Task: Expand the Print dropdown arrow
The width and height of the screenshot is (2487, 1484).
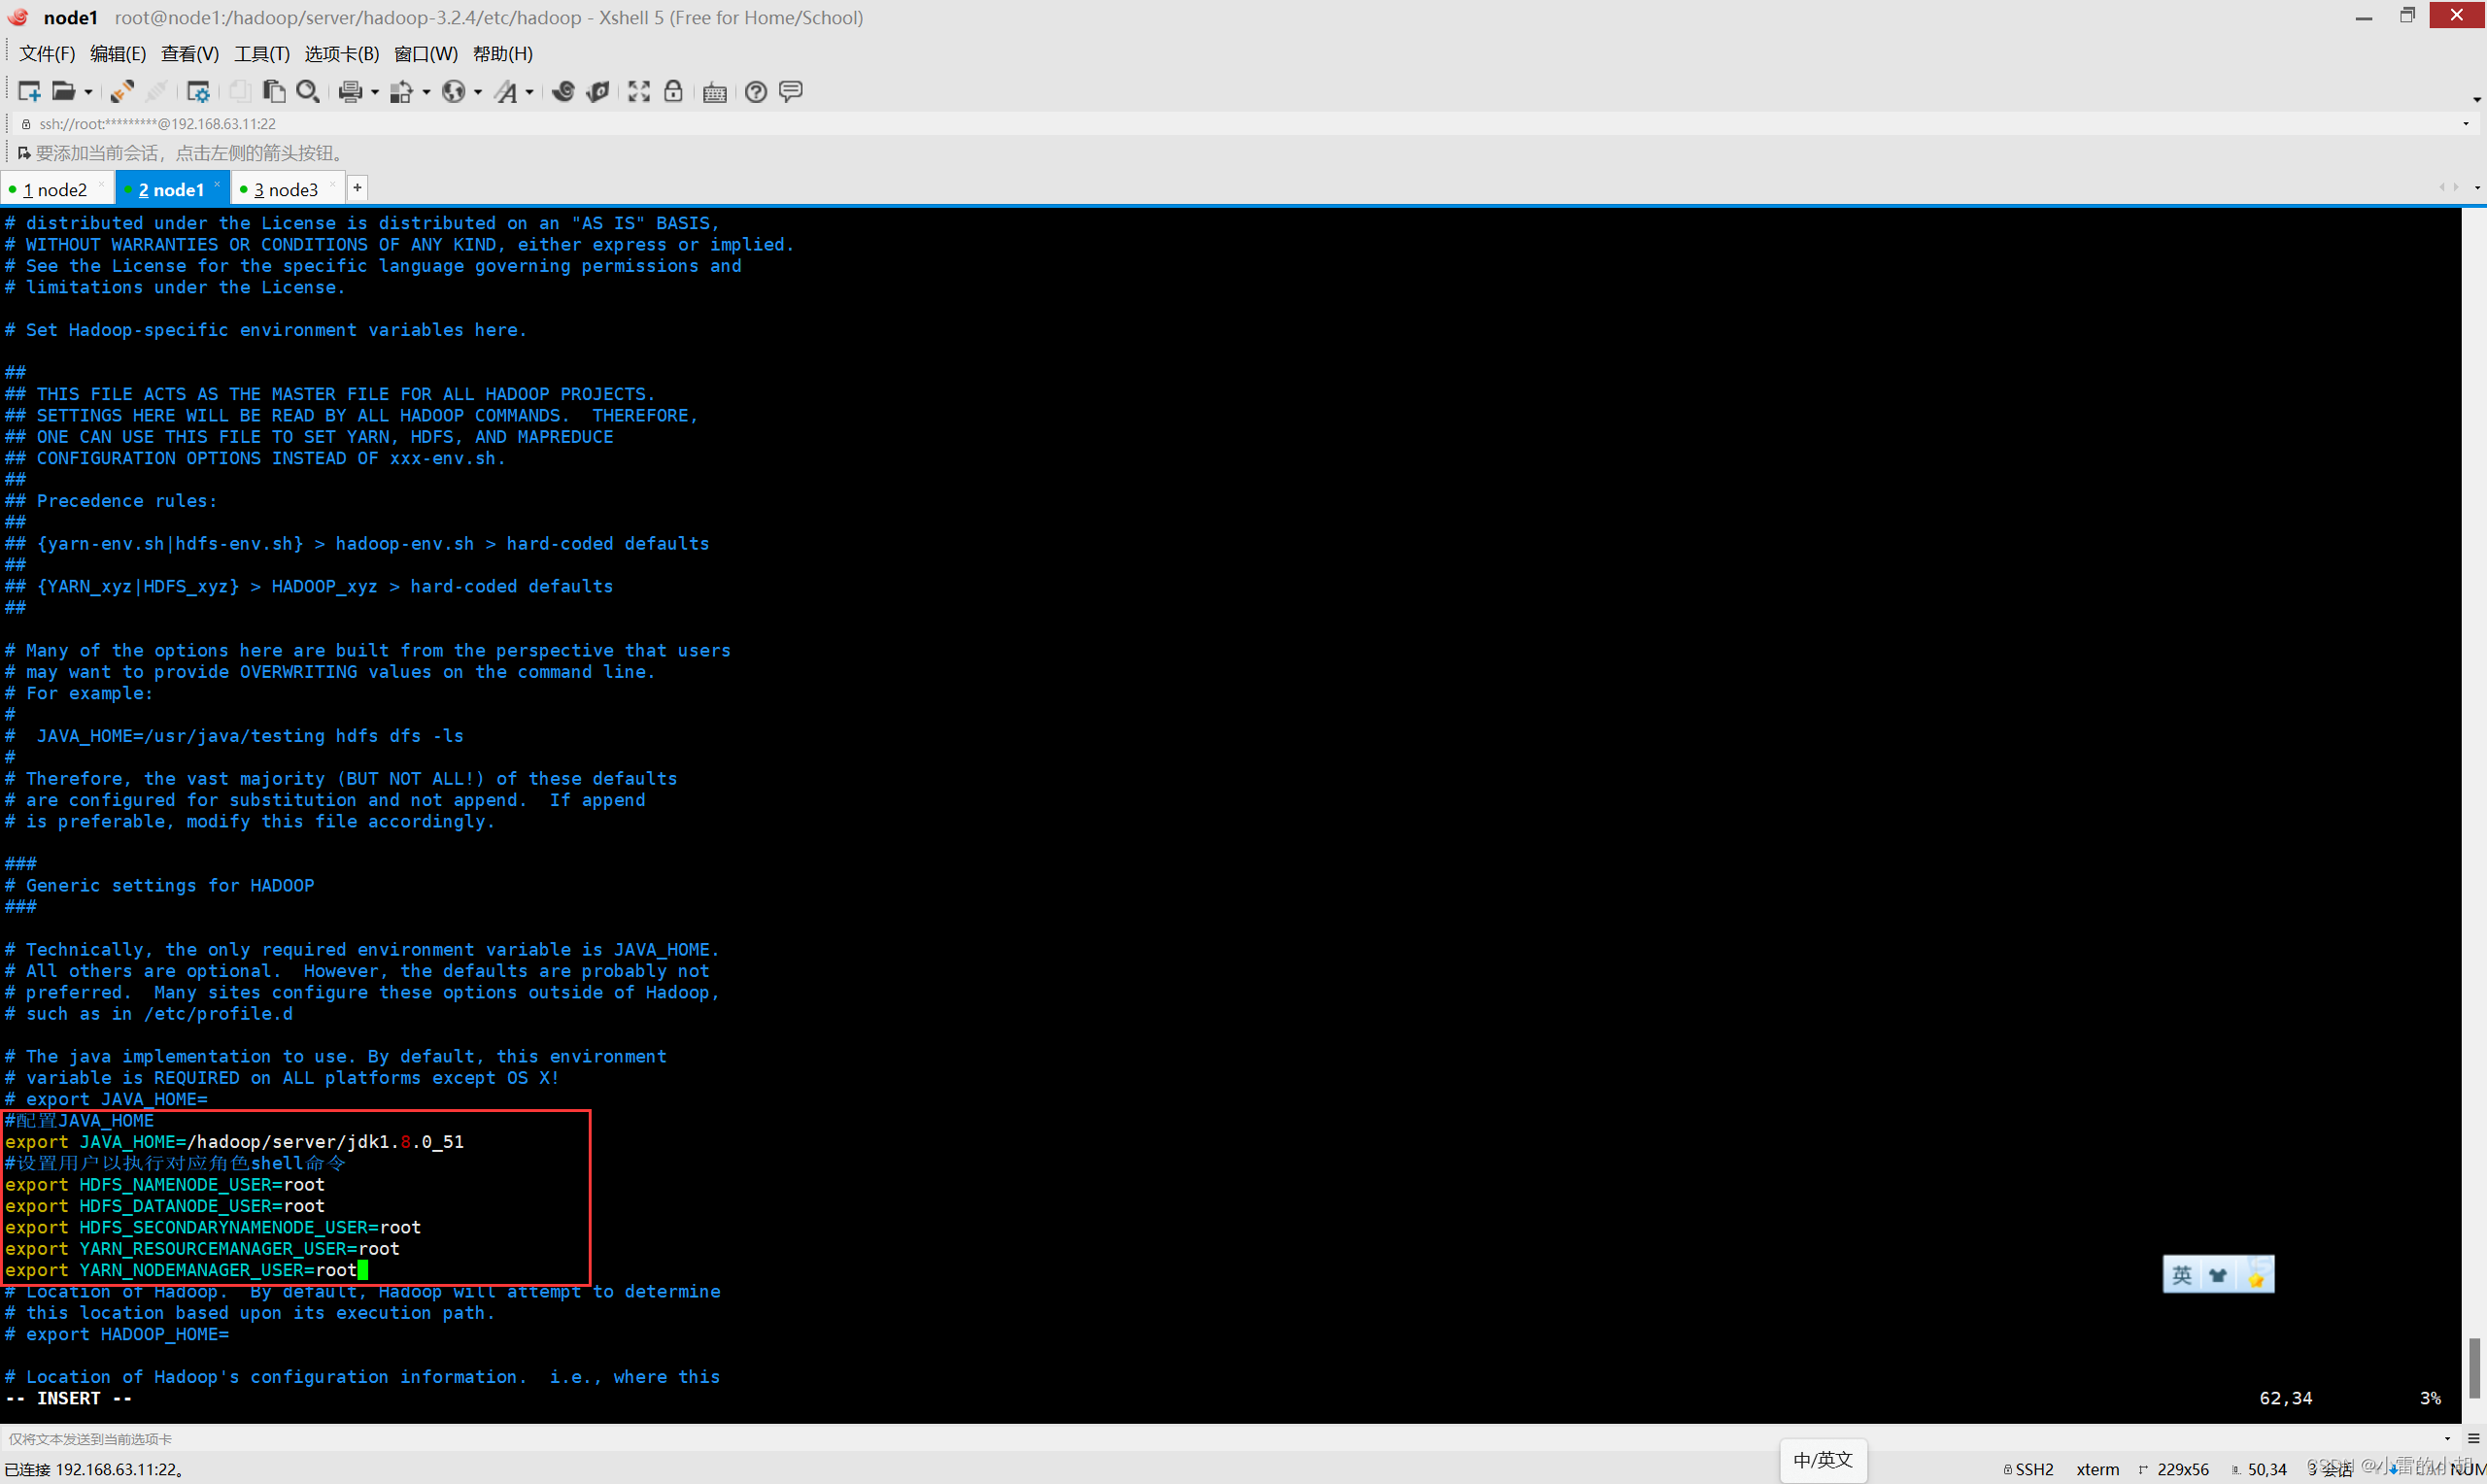Action: pyautogui.click(x=375, y=92)
